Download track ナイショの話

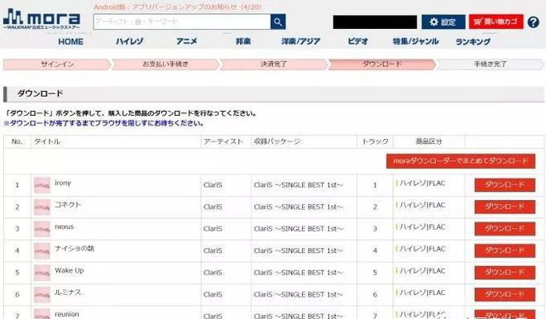point(505,250)
